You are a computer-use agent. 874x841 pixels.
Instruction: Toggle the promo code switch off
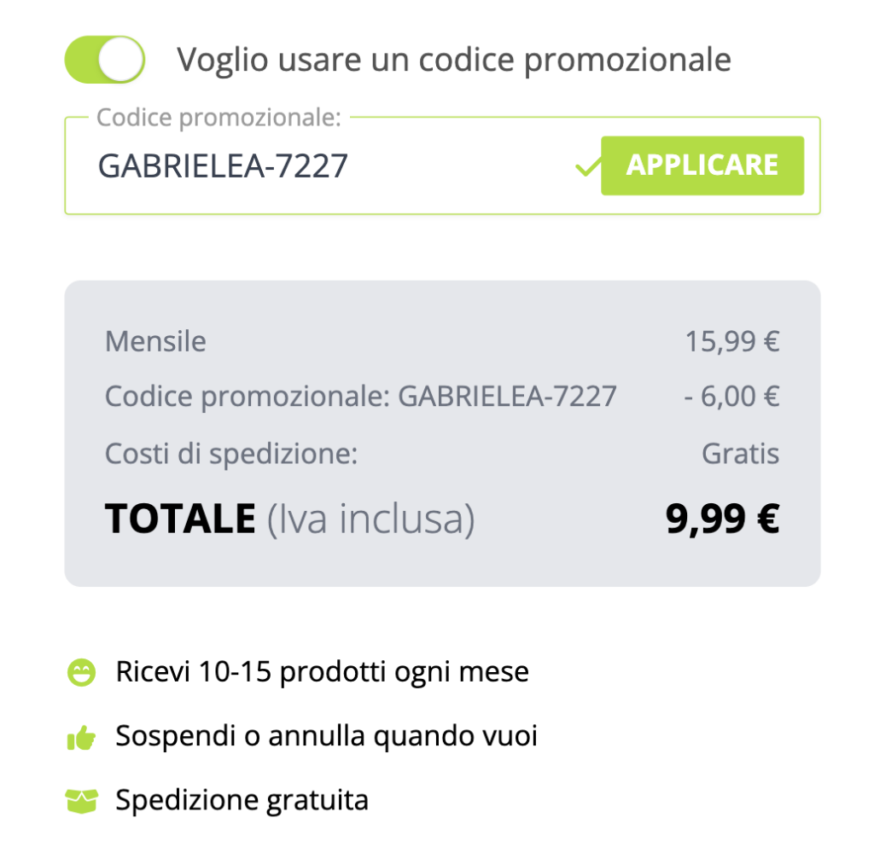coord(104,60)
